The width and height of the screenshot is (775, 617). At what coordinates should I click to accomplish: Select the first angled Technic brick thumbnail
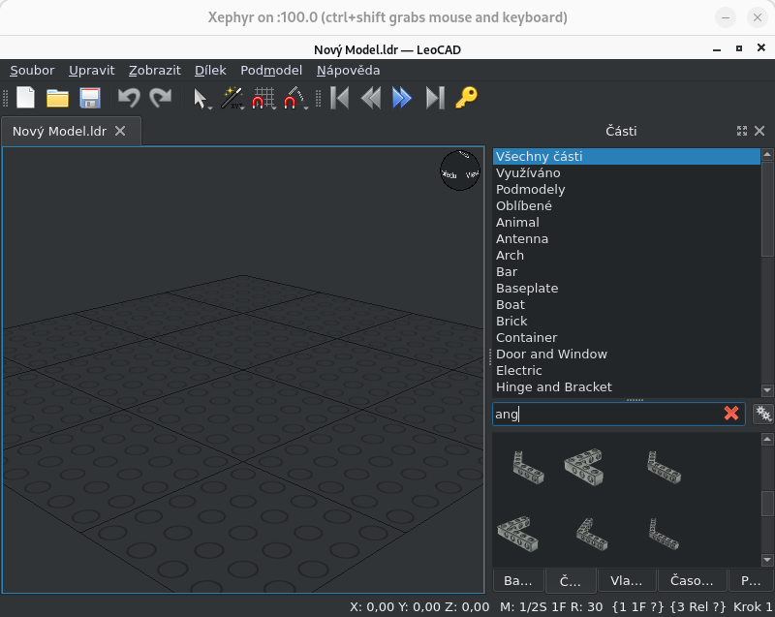528,467
